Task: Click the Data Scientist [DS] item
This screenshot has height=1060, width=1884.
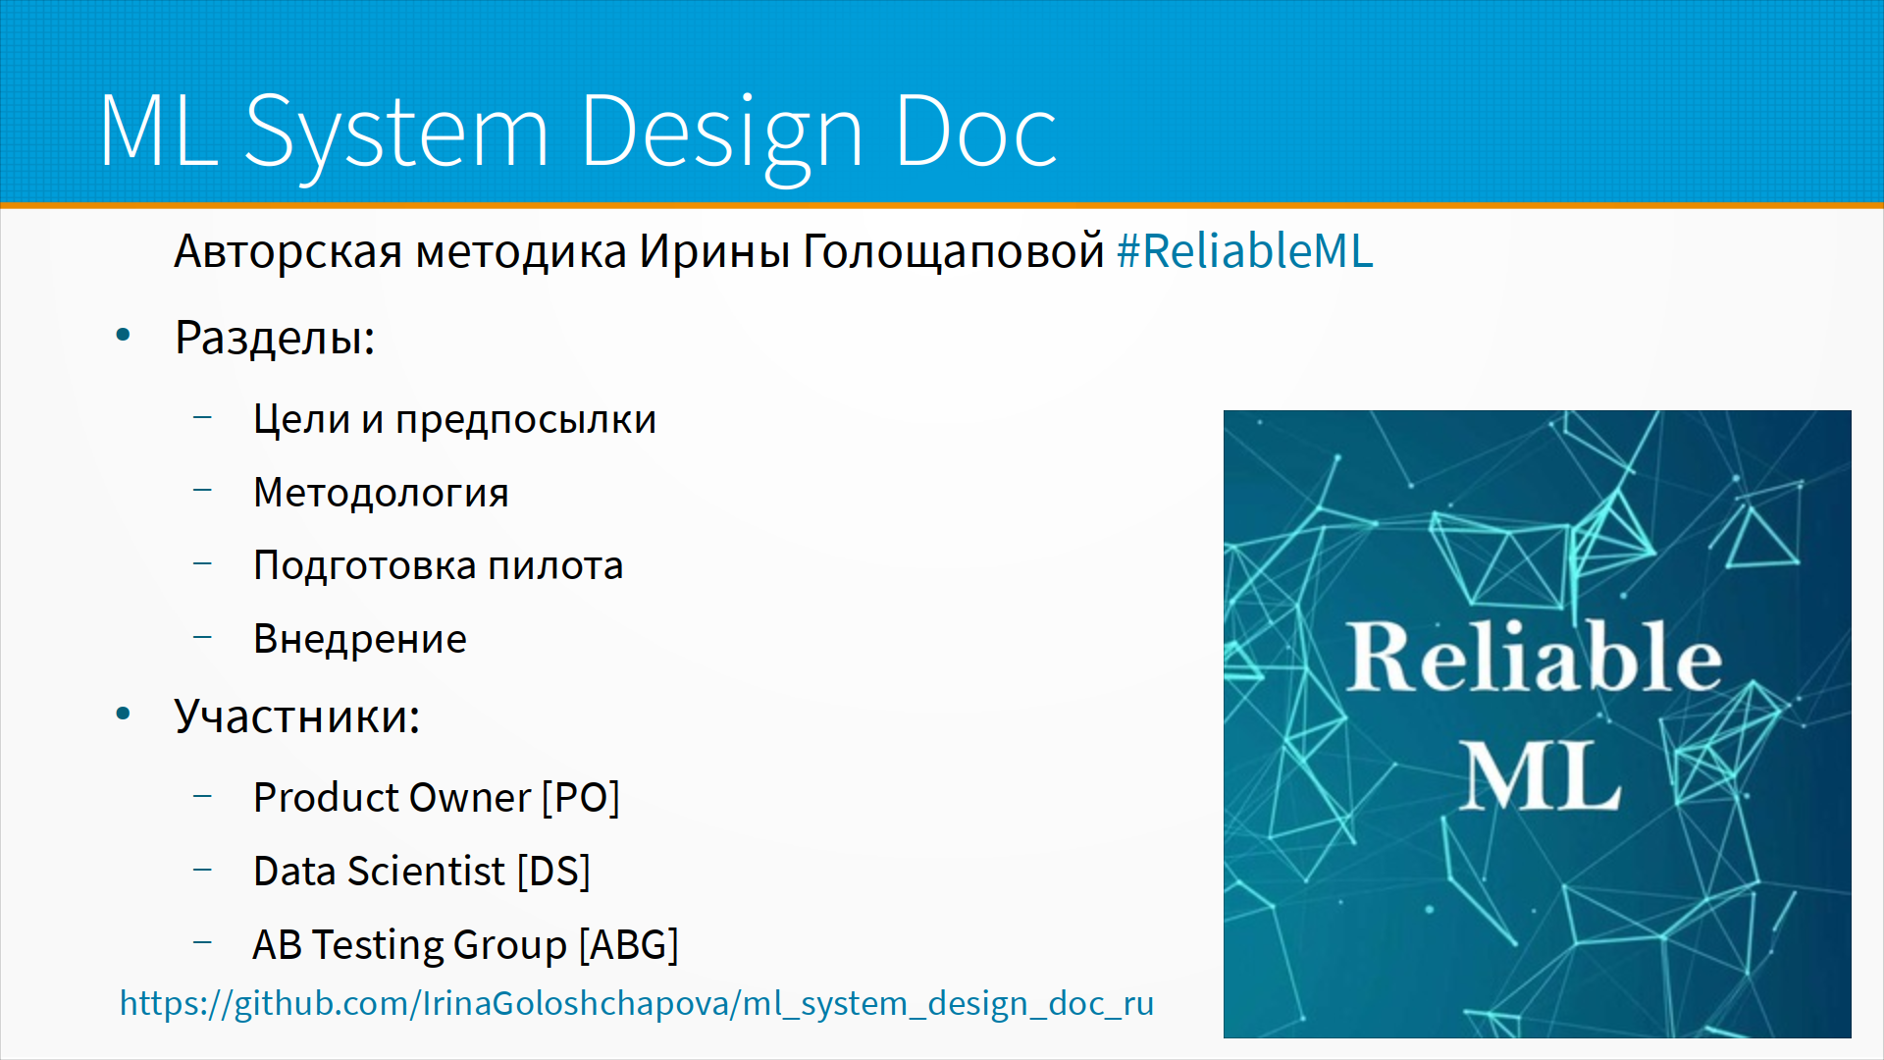Action: 421,871
